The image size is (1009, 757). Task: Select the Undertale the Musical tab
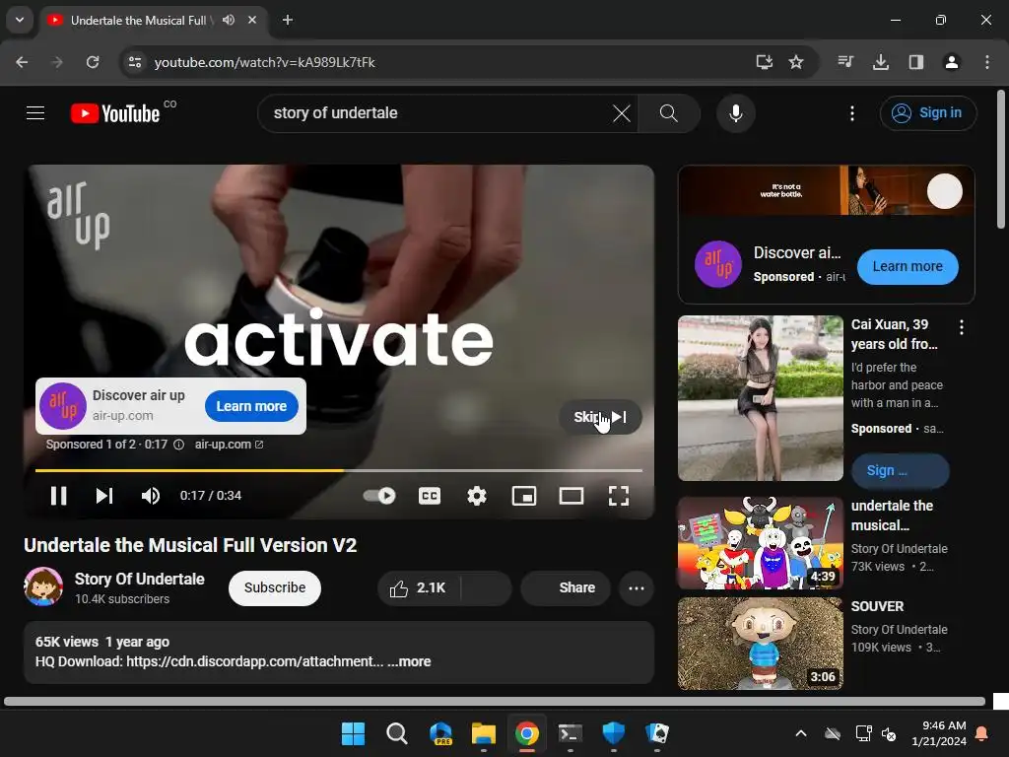click(138, 21)
